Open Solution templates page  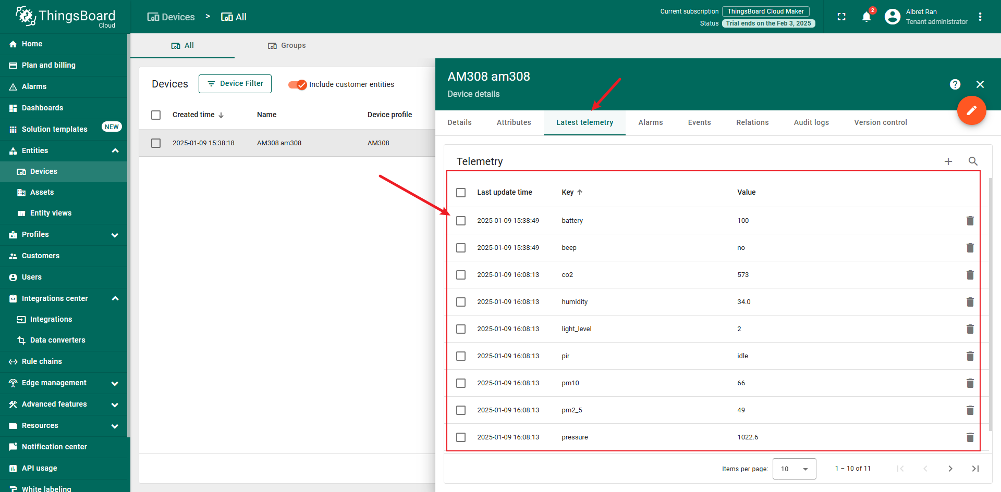pos(64,130)
